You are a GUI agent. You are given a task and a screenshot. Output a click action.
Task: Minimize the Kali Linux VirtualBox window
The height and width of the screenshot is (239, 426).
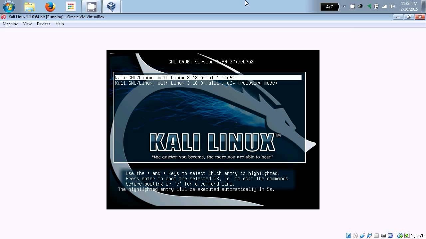pos(398,17)
